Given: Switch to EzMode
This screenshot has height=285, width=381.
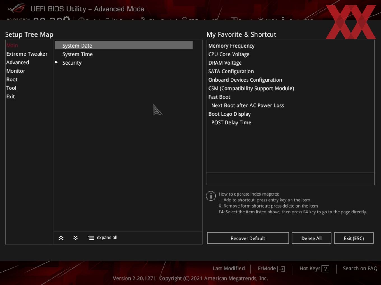Looking at the screenshot, I should coord(267,269).
